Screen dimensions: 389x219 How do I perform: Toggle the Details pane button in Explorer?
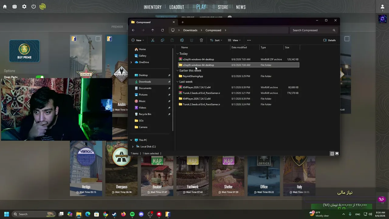click(329, 40)
